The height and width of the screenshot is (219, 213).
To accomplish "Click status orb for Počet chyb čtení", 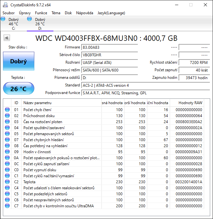I will point(7,109).
